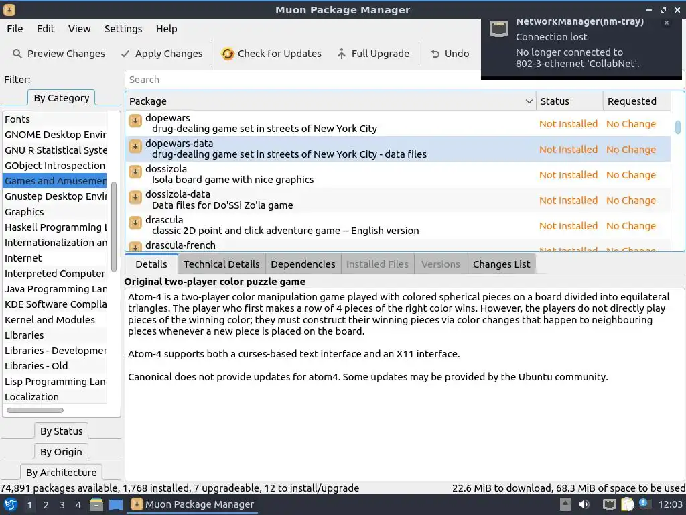Click the dopewars-data package icon
This screenshot has height=515, width=686.
pos(135,146)
